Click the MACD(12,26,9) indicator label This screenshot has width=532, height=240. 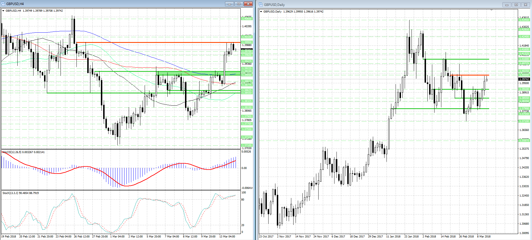pyautogui.click(x=24, y=152)
